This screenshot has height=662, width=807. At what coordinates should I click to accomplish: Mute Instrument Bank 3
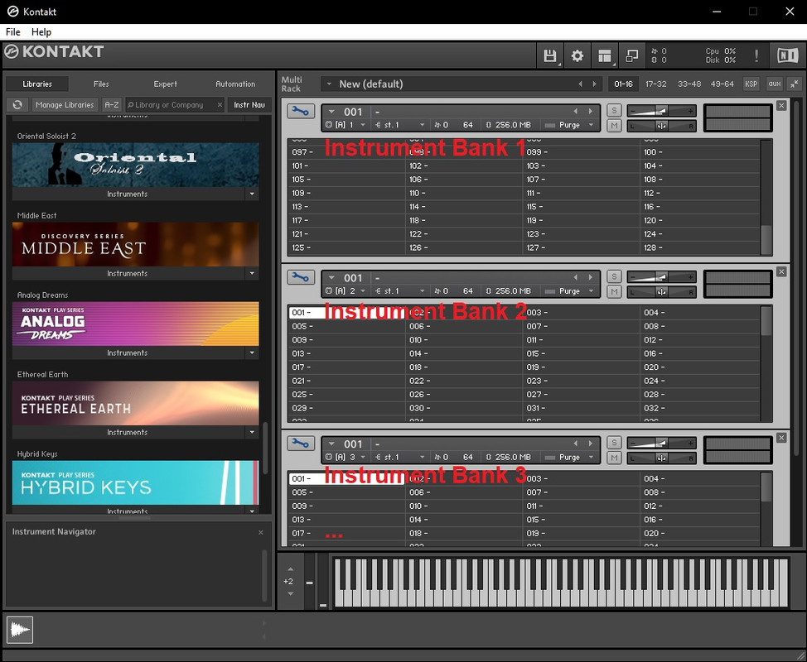pyautogui.click(x=614, y=458)
